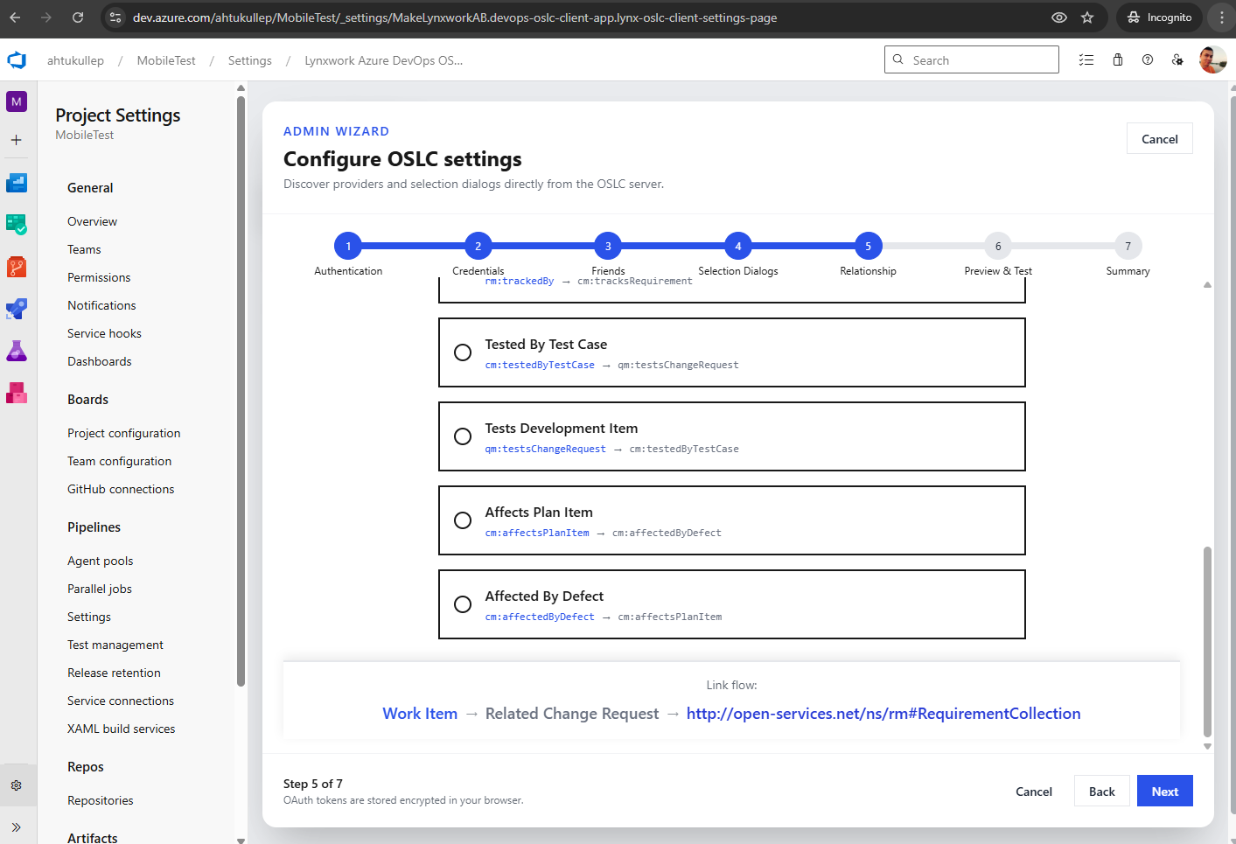1236x844 pixels.
Task: Click the scroll up arrow of wizard panel
Action: tap(1207, 284)
